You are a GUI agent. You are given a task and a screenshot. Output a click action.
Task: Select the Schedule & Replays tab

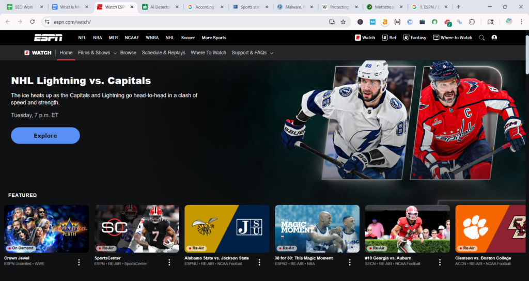[163, 53]
